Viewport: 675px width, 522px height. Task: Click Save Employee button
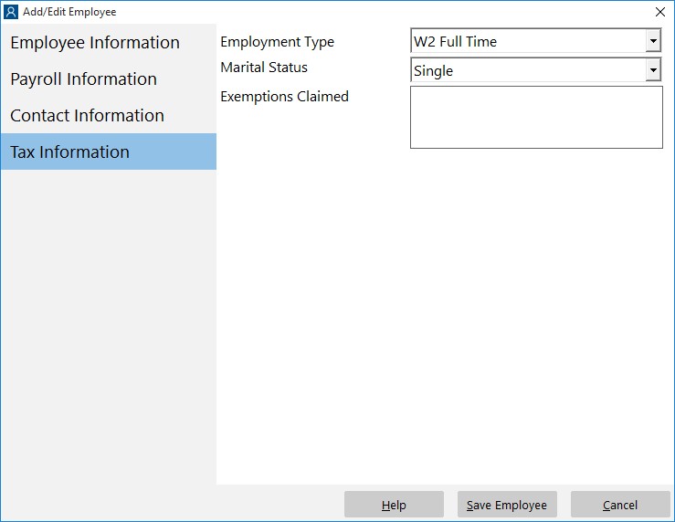tap(507, 505)
